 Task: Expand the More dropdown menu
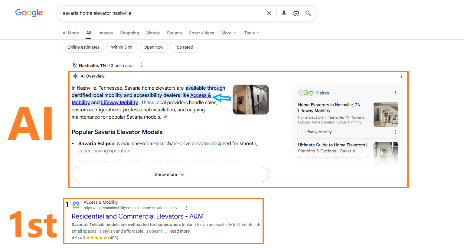(x=229, y=33)
